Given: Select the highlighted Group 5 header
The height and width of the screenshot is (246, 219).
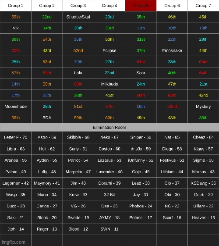Looking at the screenshot, I should pyautogui.click(x=141, y=6).
